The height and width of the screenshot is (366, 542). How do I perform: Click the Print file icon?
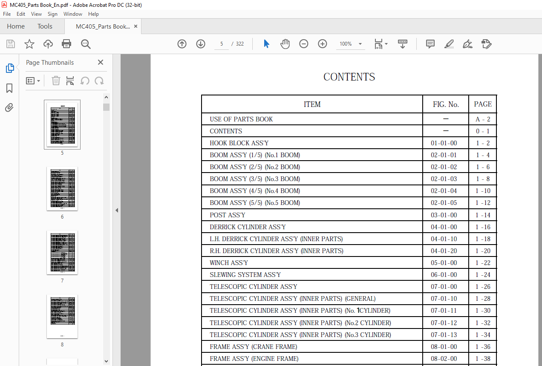[x=66, y=44]
